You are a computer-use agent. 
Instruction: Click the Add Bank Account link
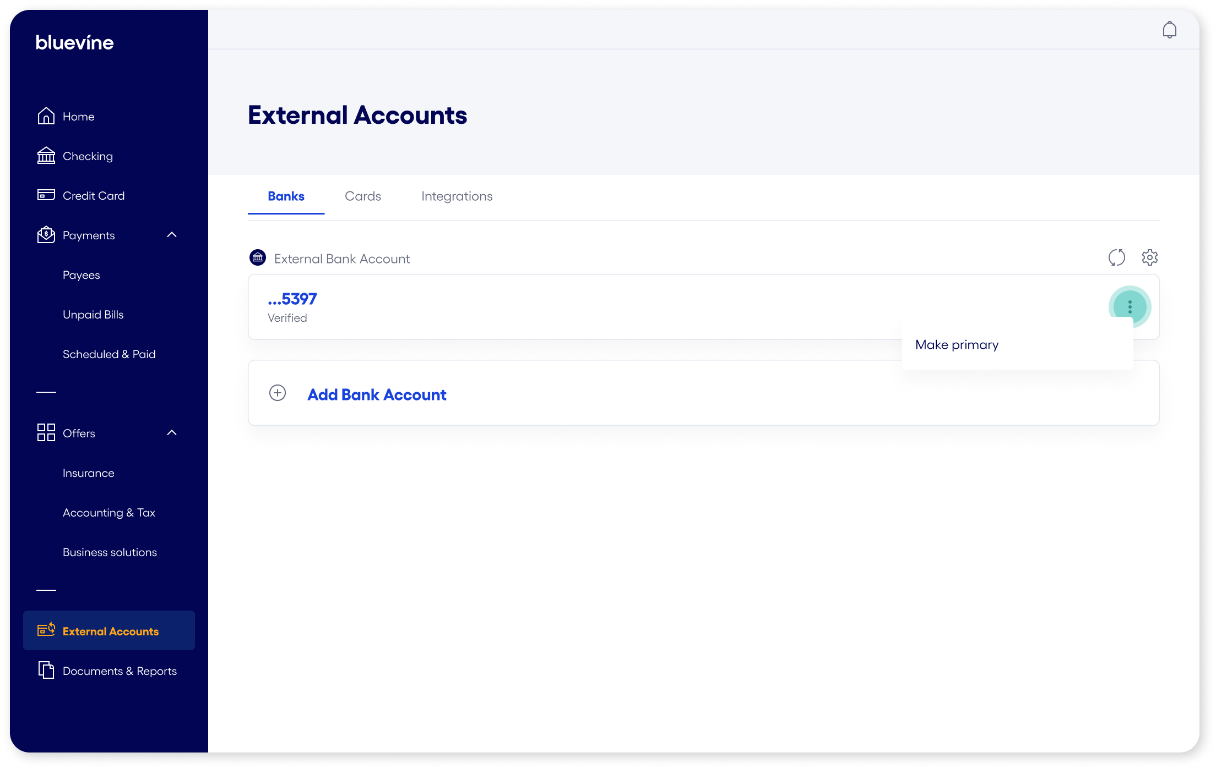(x=377, y=394)
